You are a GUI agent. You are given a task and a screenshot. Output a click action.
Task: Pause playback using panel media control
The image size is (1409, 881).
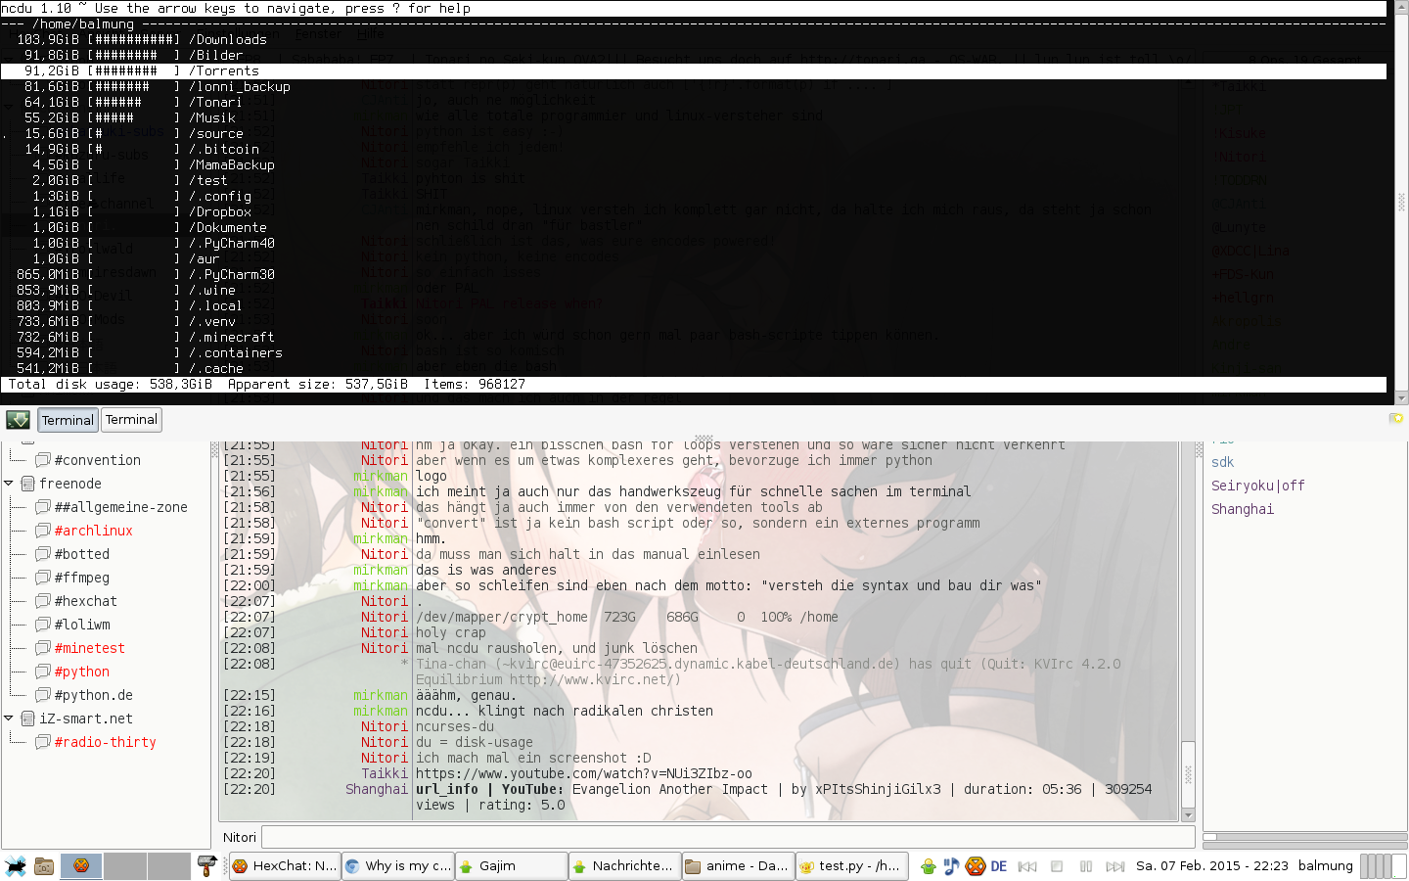tap(1085, 866)
